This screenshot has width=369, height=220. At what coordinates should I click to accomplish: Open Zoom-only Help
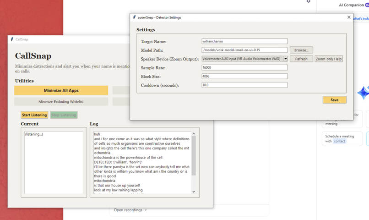(329, 59)
